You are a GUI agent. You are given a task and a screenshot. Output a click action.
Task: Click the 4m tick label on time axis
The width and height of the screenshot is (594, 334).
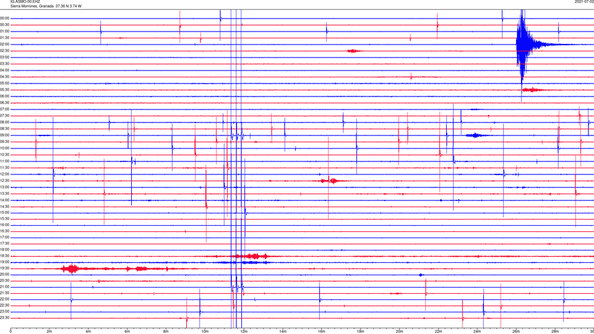pos(88,332)
